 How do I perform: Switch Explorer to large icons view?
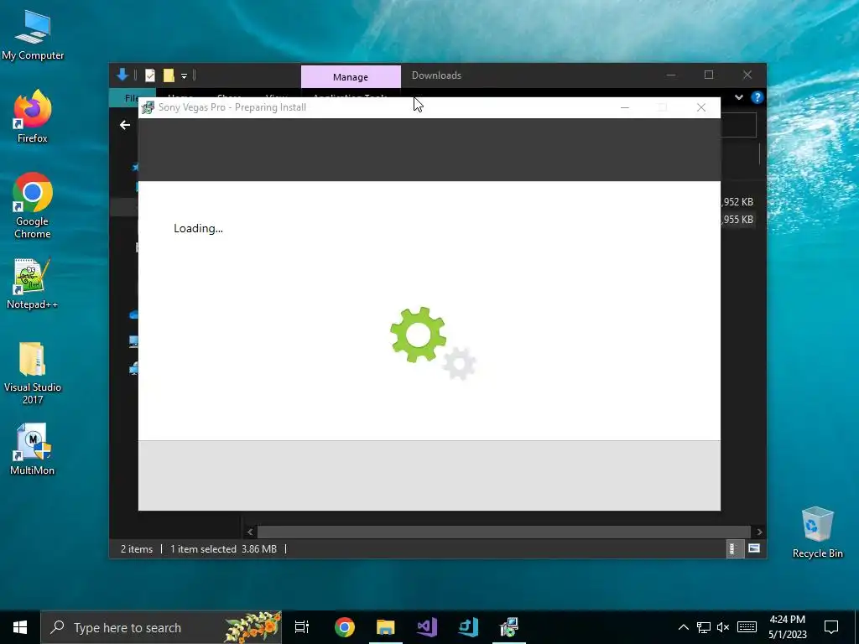click(754, 548)
